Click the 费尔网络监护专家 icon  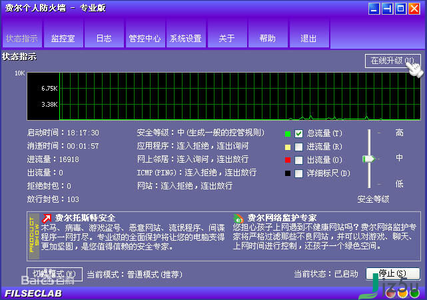point(238,218)
